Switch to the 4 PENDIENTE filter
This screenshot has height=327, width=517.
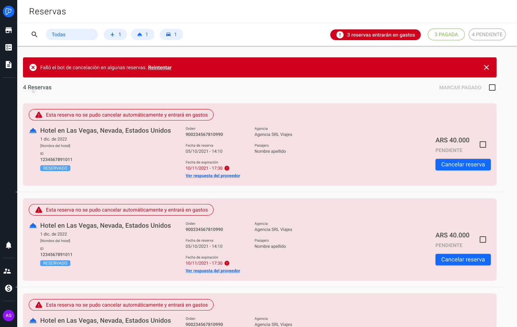tap(487, 34)
